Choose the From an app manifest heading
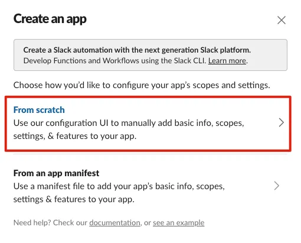 pyautogui.click(x=56, y=173)
